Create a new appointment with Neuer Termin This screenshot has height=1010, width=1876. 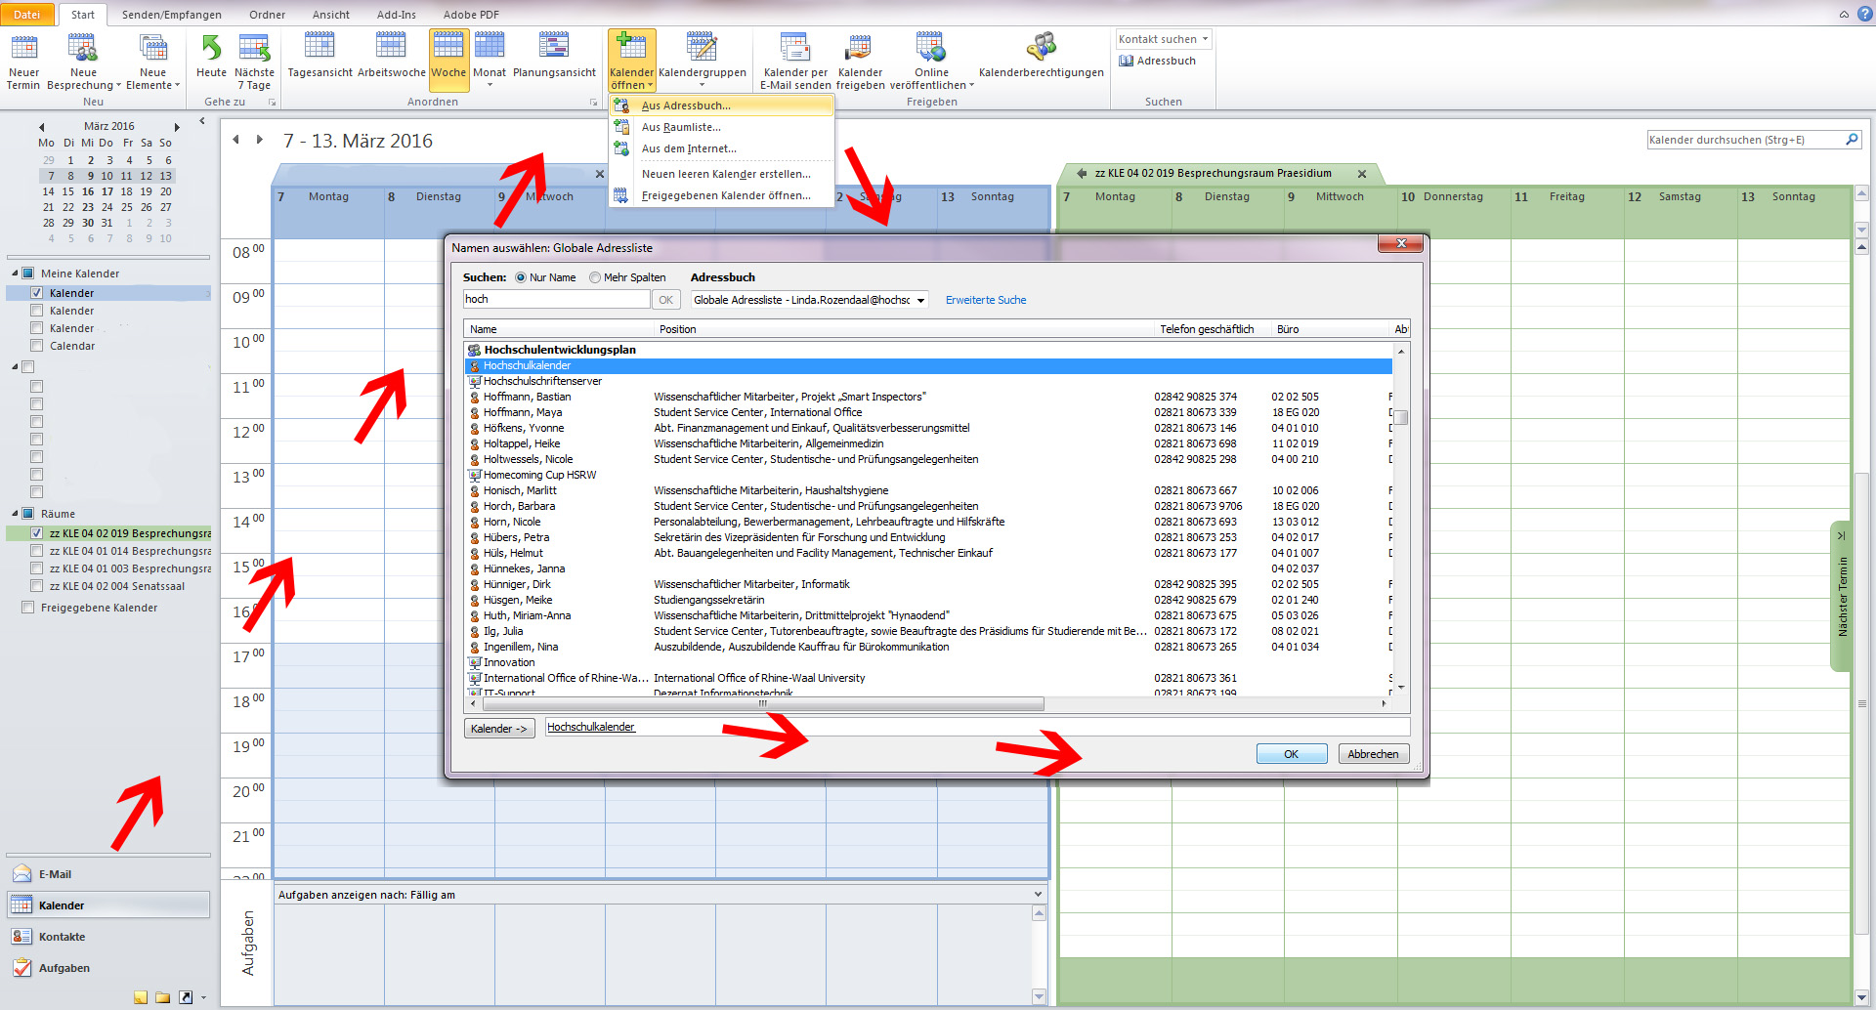23,63
